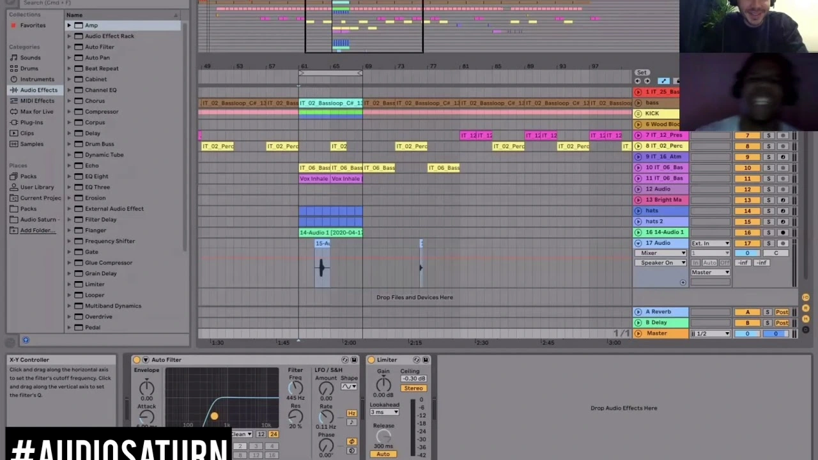
Task: Toggle track 14 activator button
Action: click(747, 211)
